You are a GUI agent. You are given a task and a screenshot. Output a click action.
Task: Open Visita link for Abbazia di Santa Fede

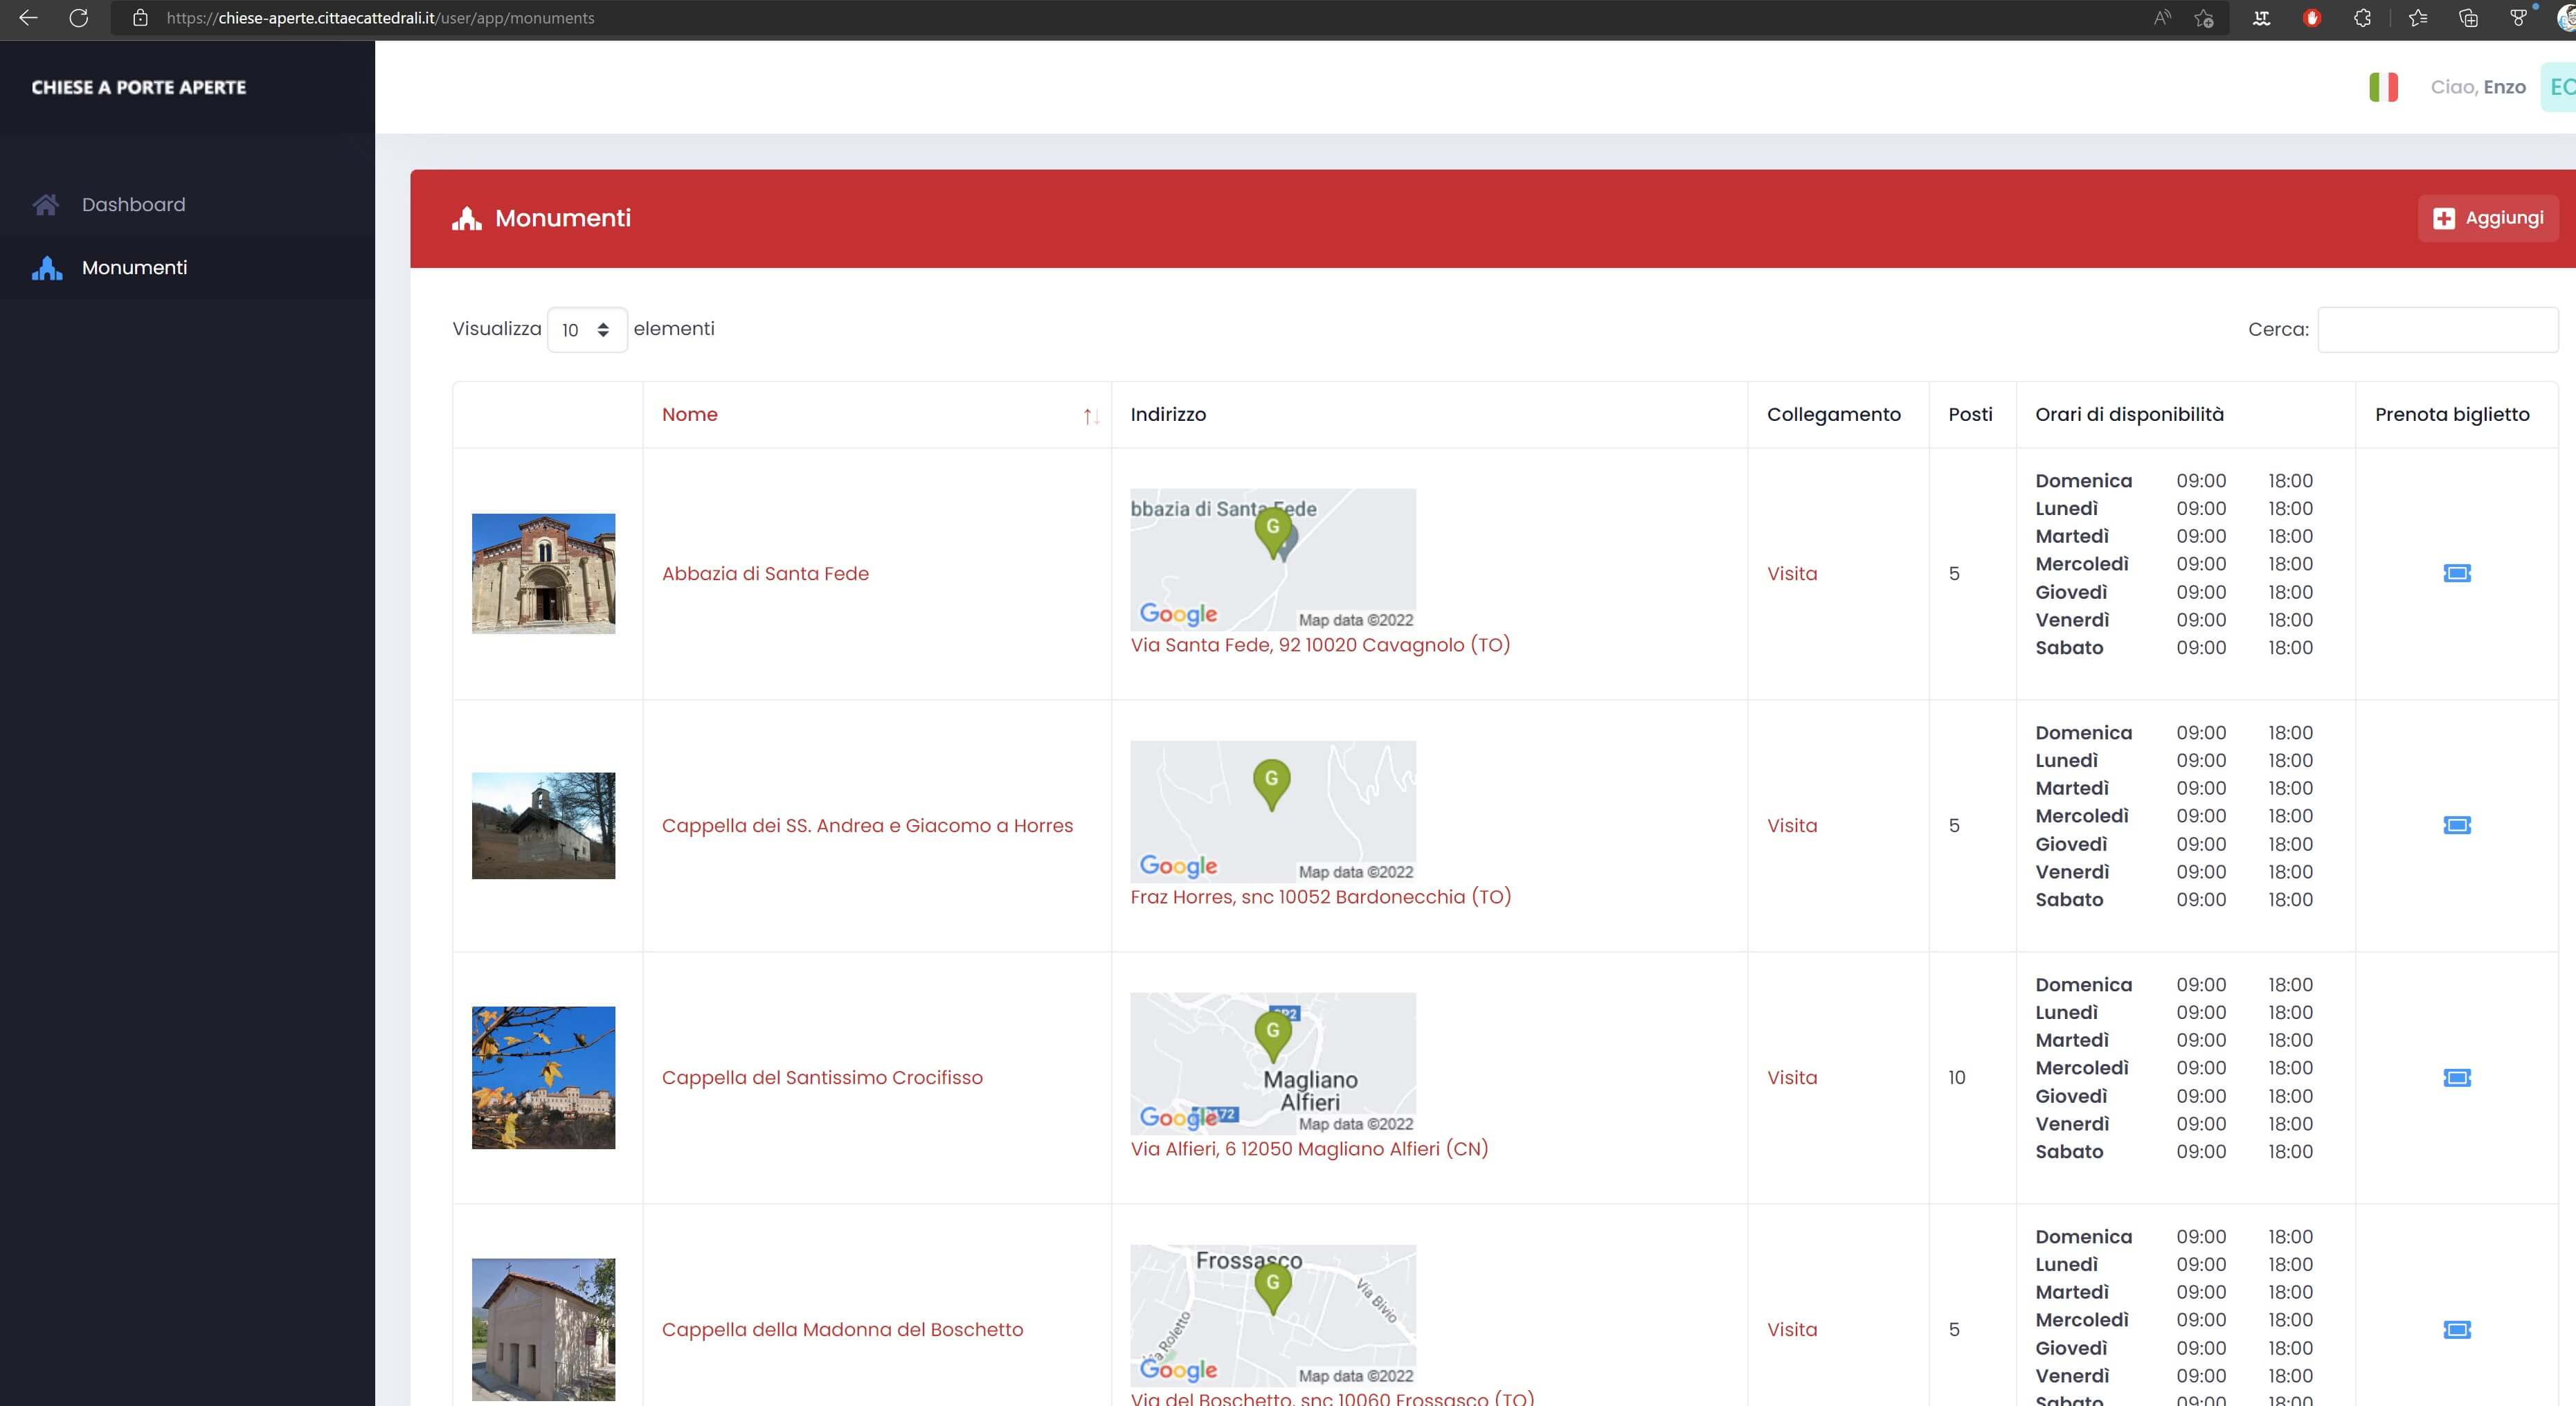point(1791,573)
